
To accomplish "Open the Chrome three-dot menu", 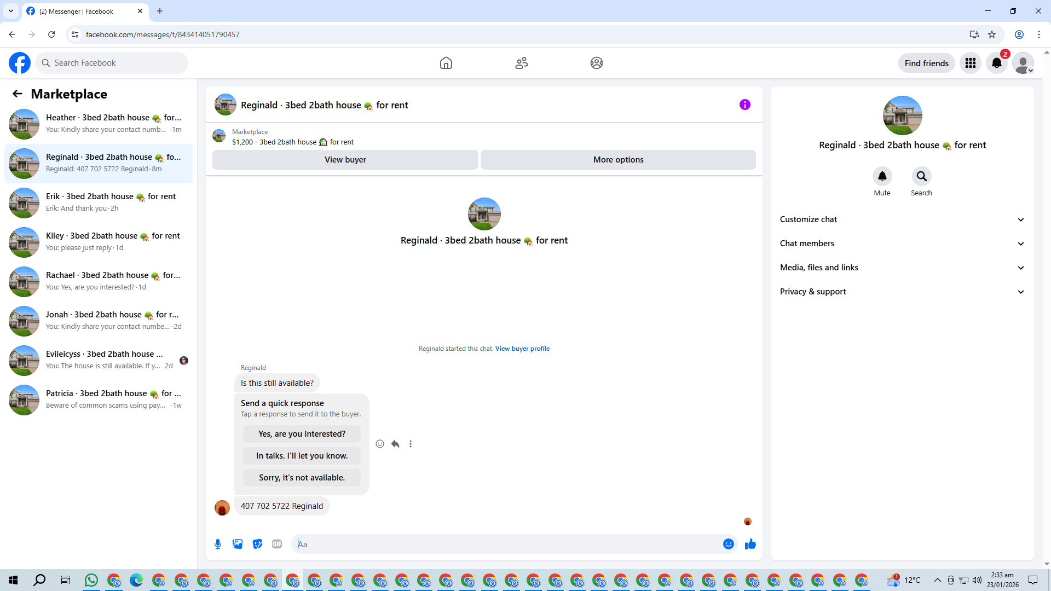I will coord(1039,34).
